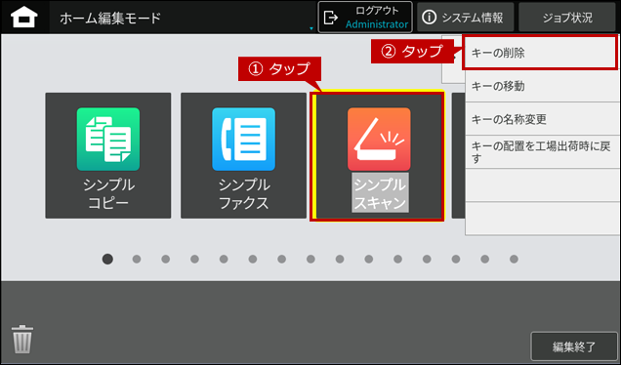Click the 編集終了 button

pos(574,346)
